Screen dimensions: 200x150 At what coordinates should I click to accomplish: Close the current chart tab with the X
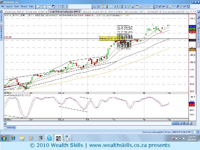pyautogui.click(x=196, y=11)
